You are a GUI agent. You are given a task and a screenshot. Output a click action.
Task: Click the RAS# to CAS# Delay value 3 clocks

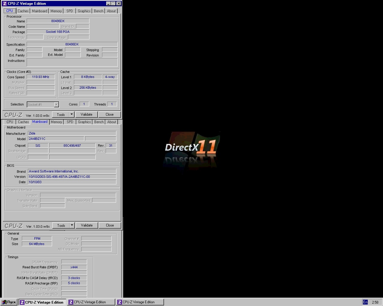click(x=74, y=278)
